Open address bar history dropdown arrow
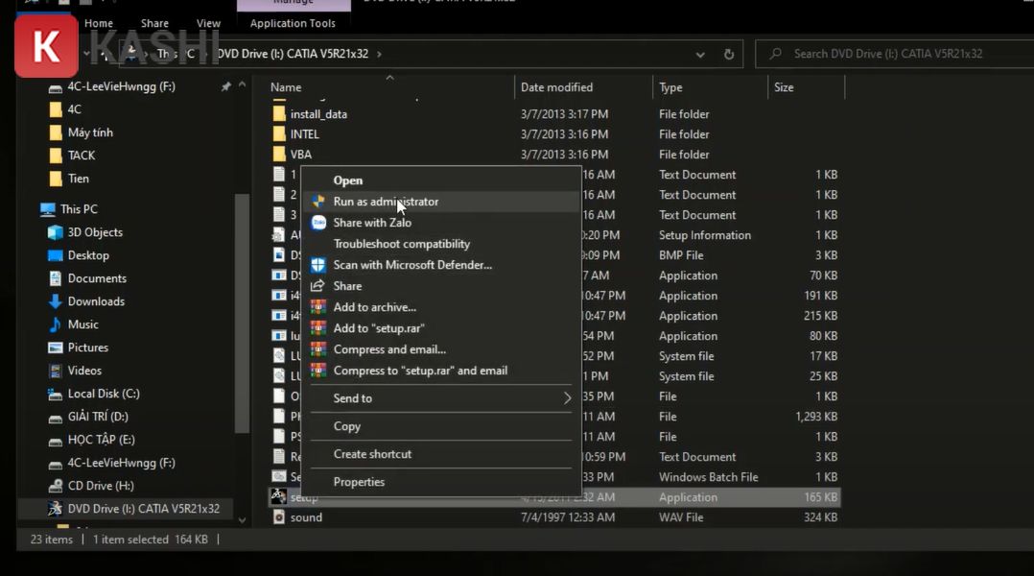The height and width of the screenshot is (576, 1034). [700, 55]
